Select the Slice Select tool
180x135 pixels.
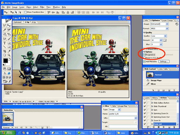tap(9, 30)
